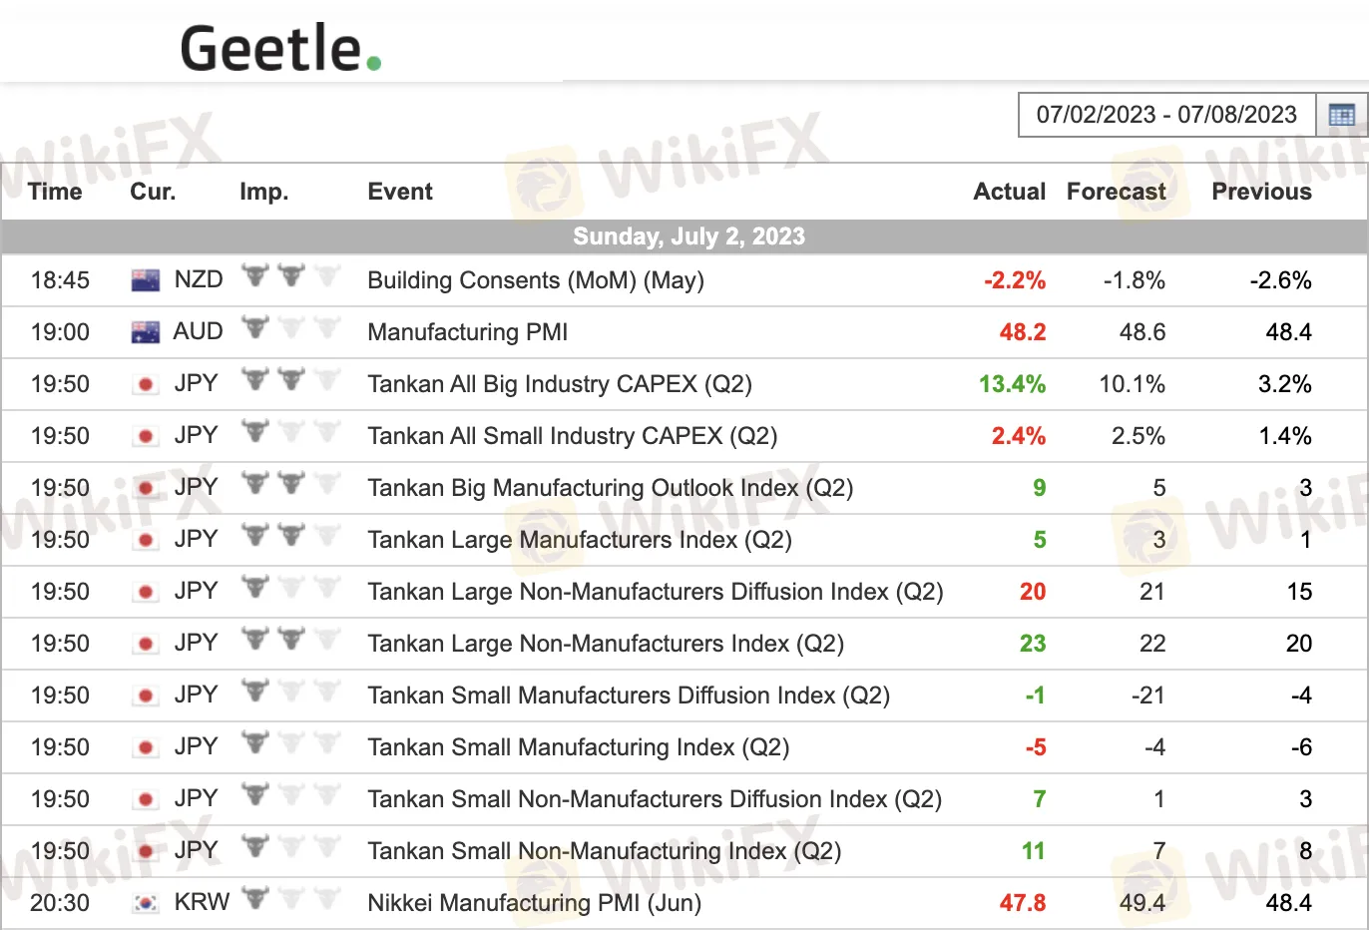Sort by the Time column header

coord(55,192)
